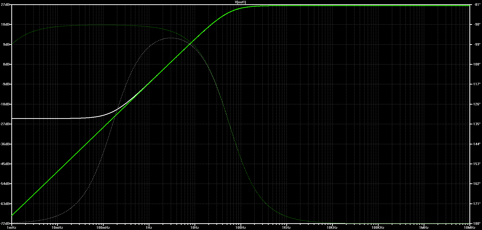Select the -72dB left axis label
The width and height of the screenshot is (482, 230).
pyautogui.click(x=5, y=223)
